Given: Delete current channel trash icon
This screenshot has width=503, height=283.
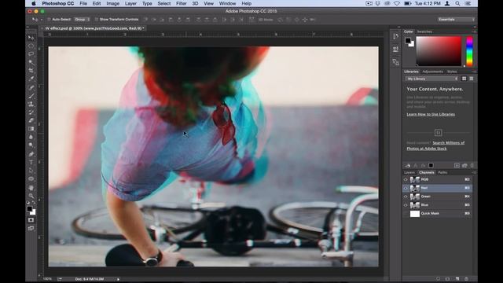Looking at the screenshot, I should (x=466, y=279).
